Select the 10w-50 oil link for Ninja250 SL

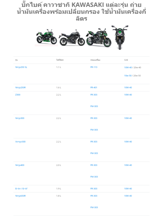tap(128, 75)
